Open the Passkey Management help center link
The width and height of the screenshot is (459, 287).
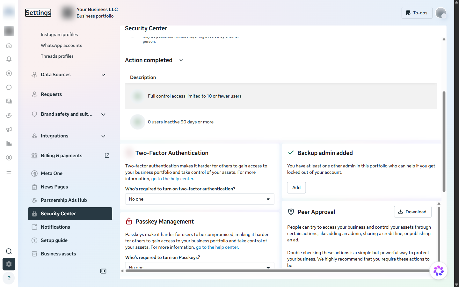coord(217,247)
